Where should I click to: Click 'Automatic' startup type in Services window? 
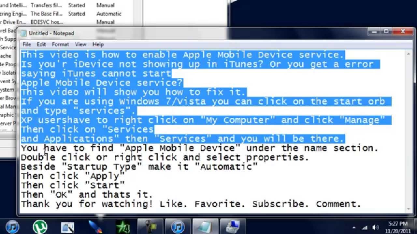[x=109, y=14]
